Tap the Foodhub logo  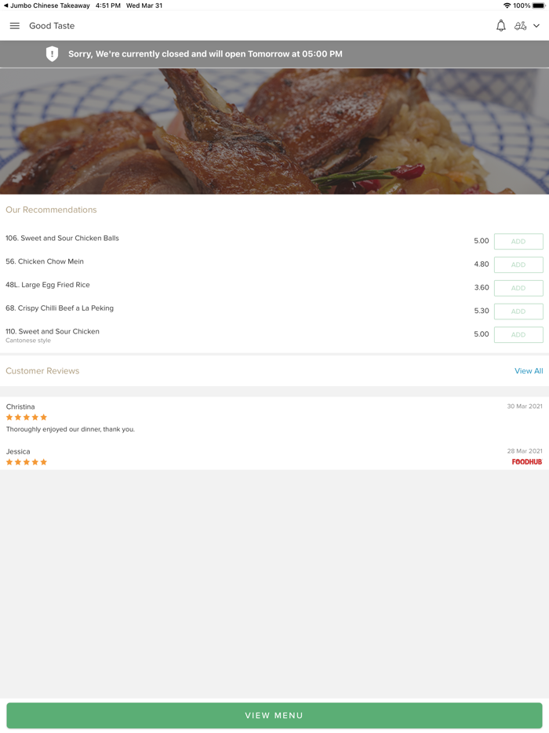(527, 462)
